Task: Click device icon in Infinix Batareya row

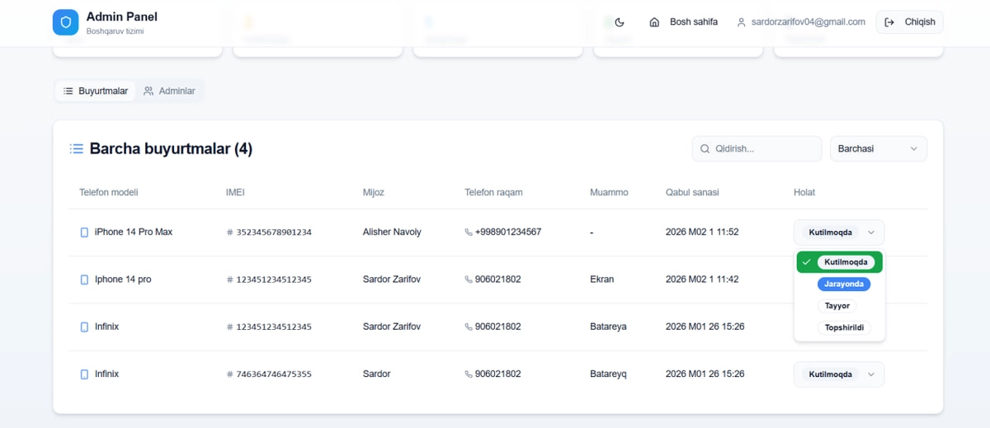Action: pyautogui.click(x=84, y=327)
